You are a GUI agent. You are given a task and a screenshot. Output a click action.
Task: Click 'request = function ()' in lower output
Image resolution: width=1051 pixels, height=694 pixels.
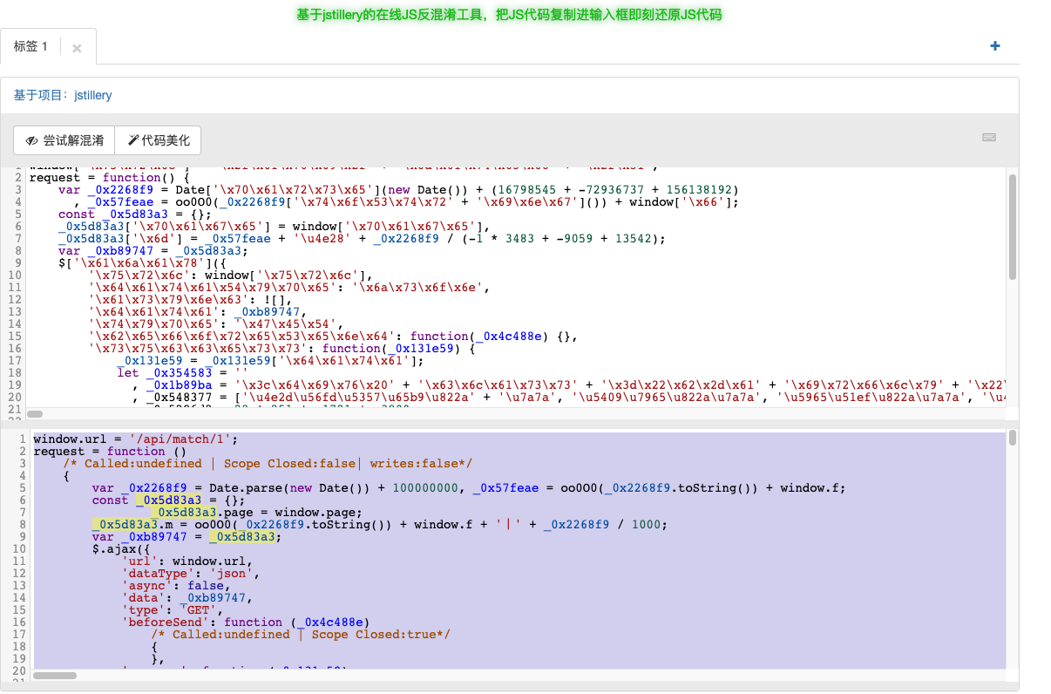tap(110, 451)
